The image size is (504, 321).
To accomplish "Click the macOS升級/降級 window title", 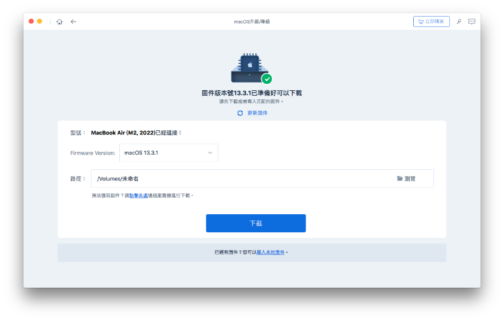I will [252, 21].
